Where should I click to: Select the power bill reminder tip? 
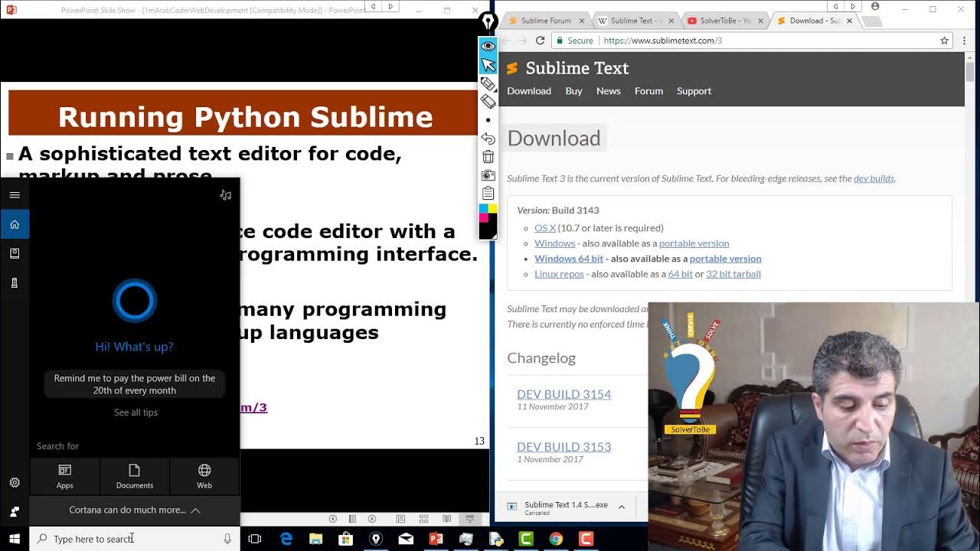tap(135, 384)
